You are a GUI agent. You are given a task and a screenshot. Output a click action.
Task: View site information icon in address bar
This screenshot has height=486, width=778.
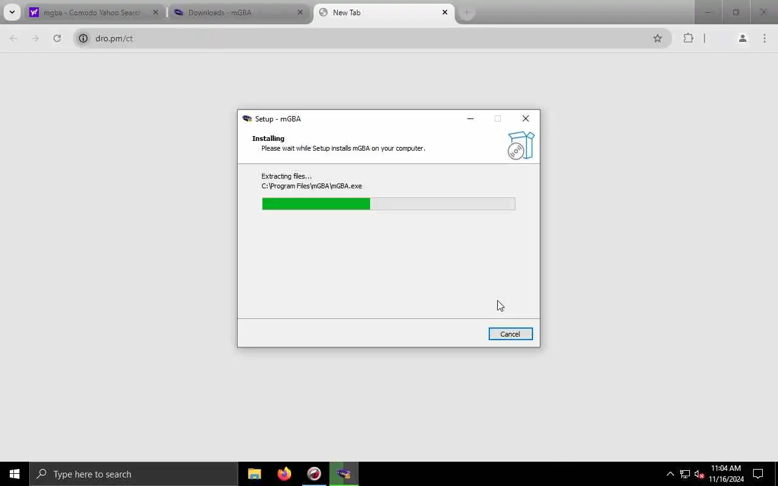point(83,38)
